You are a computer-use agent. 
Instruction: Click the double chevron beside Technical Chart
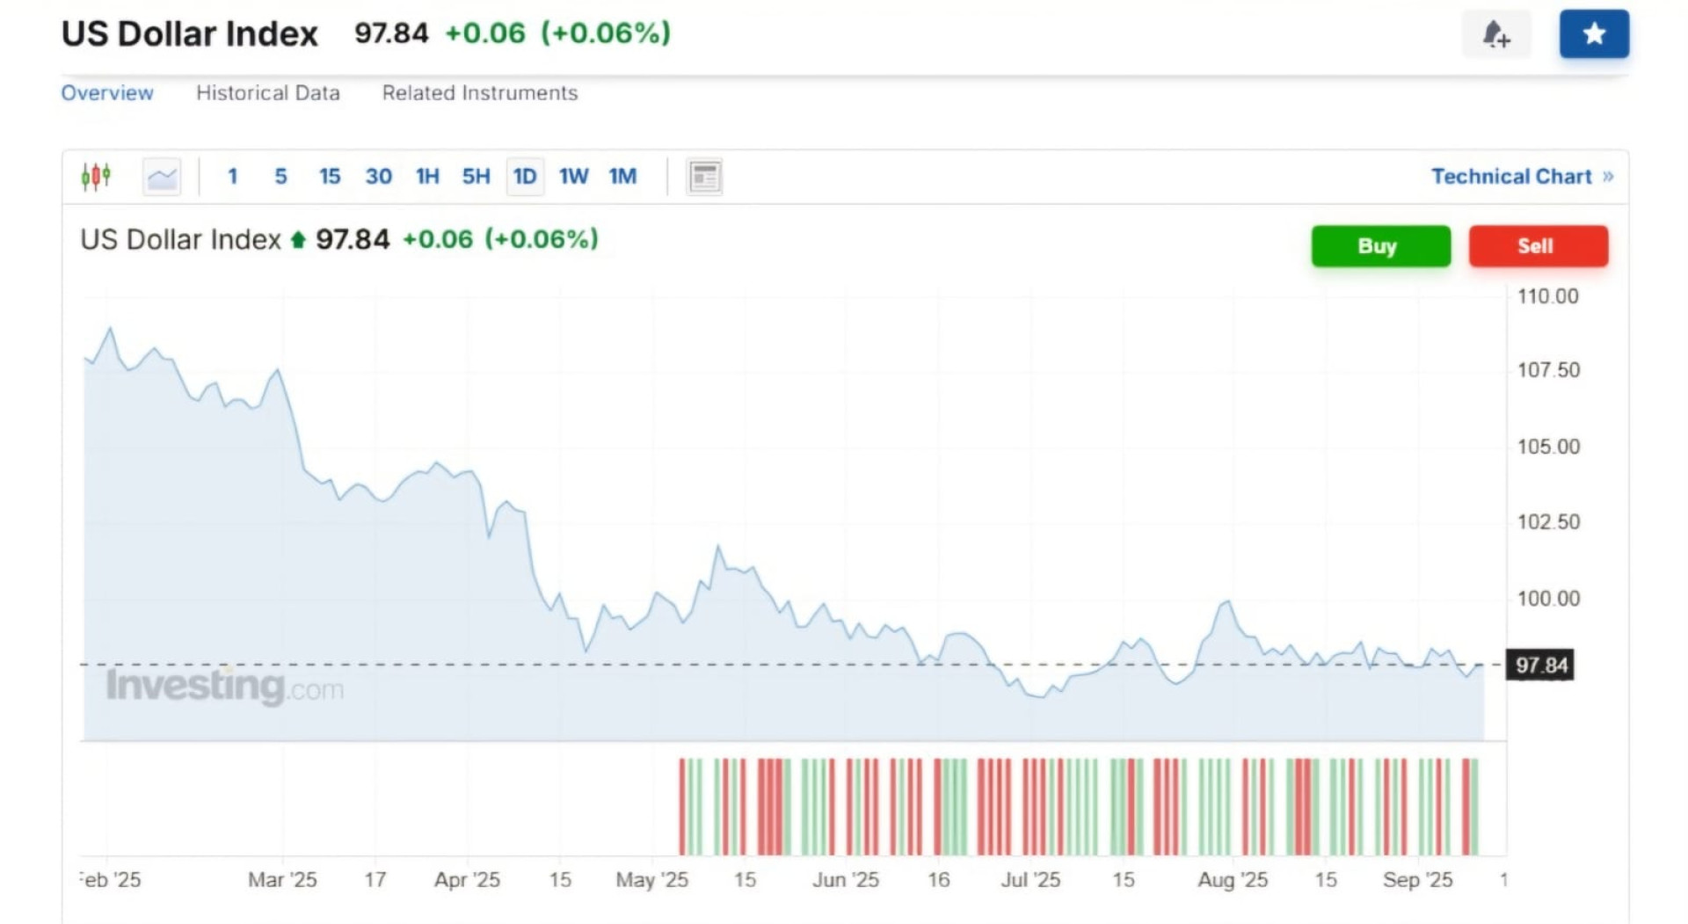pyautogui.click(x=1608, y=177)
